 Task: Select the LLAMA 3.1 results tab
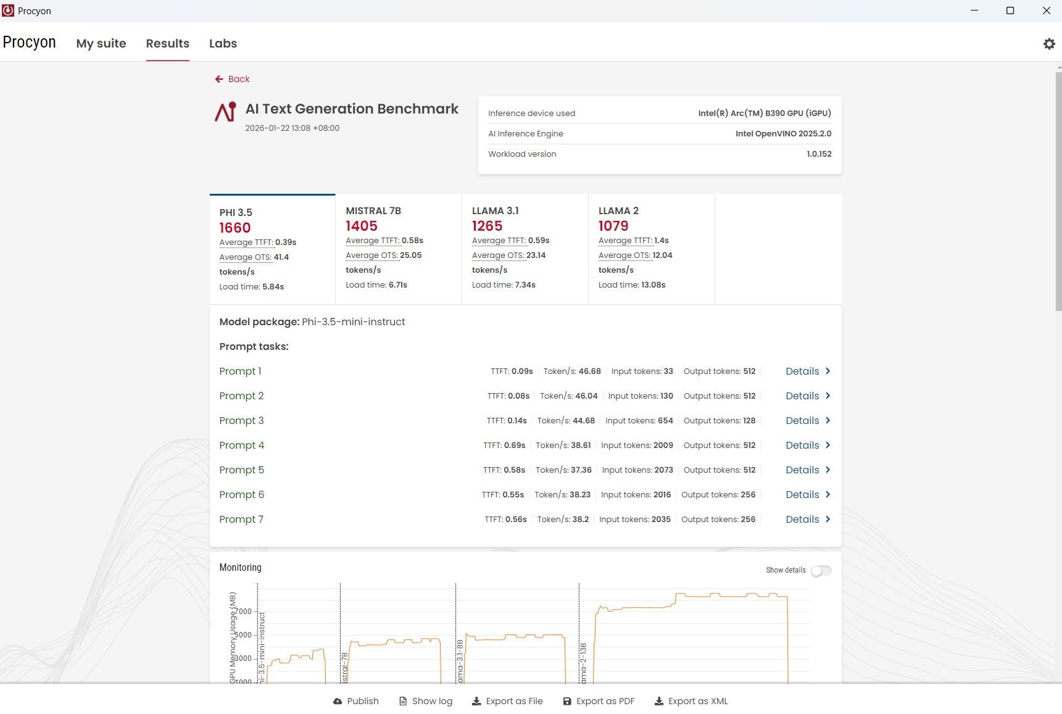coord(525,248)
